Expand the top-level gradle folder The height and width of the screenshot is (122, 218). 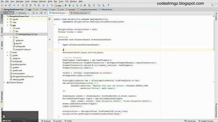[x=7, y=55]
